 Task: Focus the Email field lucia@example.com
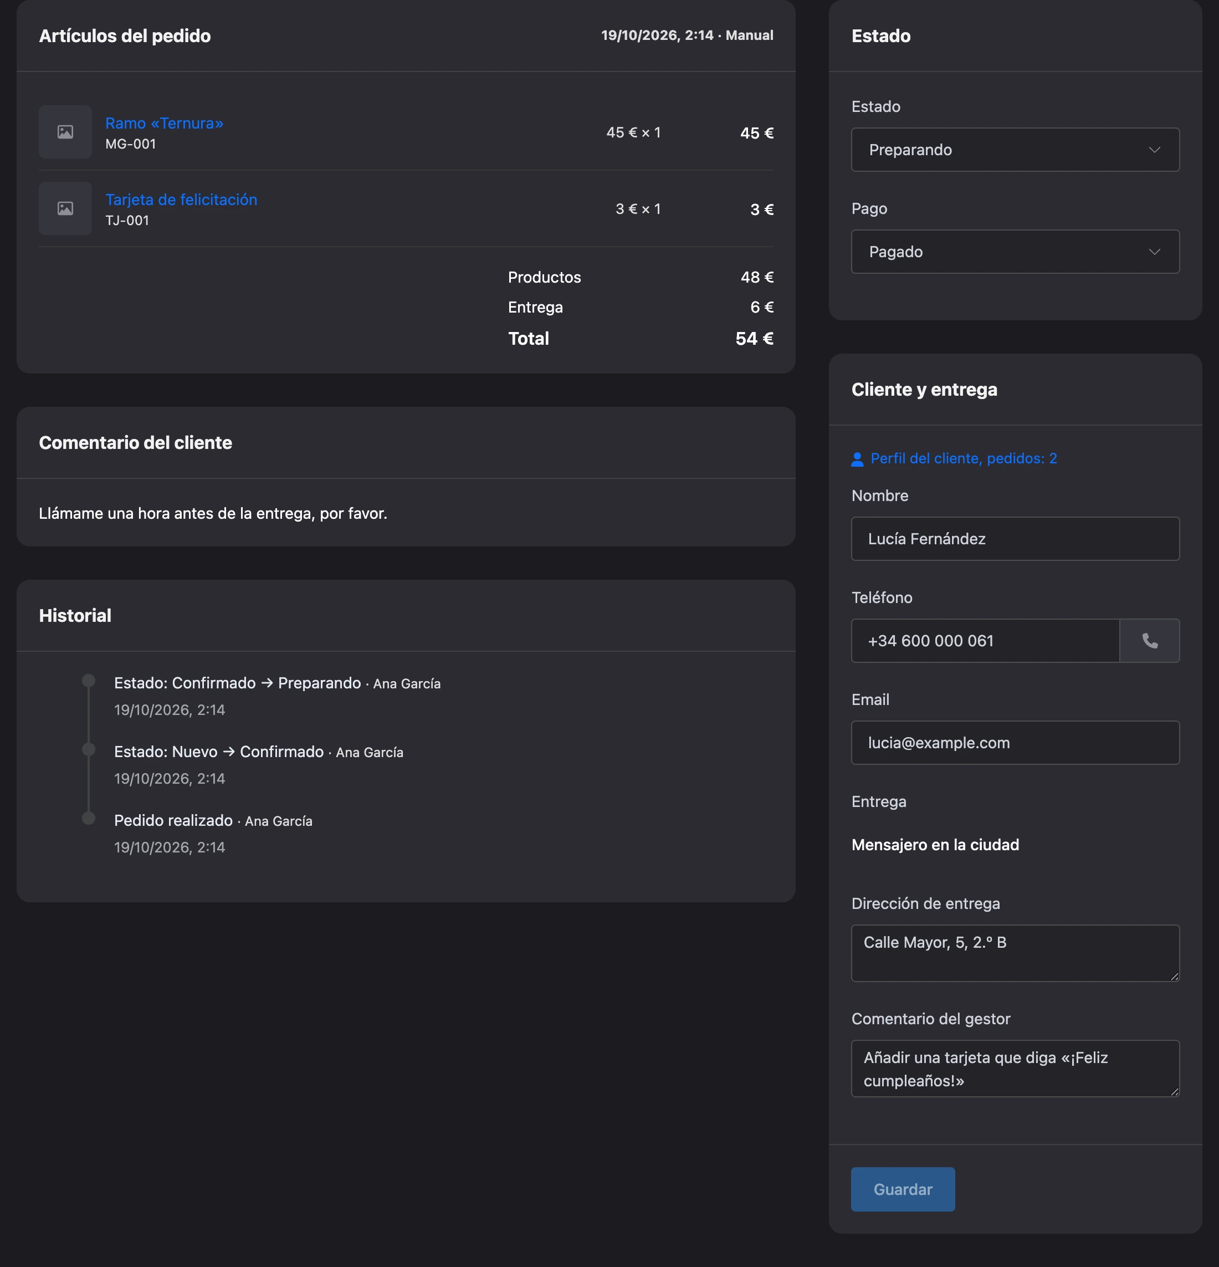point(1015,743)
